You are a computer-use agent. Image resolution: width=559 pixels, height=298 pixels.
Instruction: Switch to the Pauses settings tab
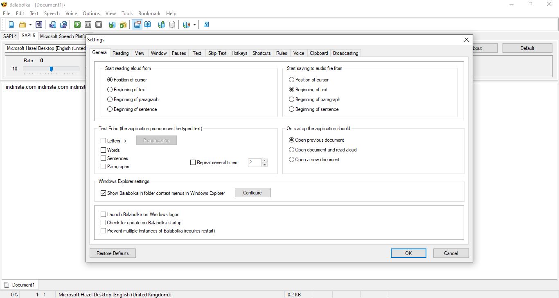coord(179,53)
